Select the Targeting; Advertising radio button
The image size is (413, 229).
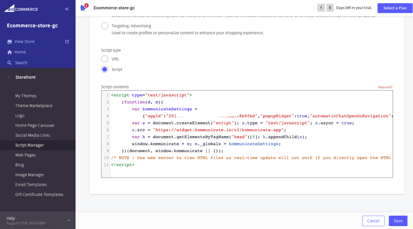tap(104, 26)
